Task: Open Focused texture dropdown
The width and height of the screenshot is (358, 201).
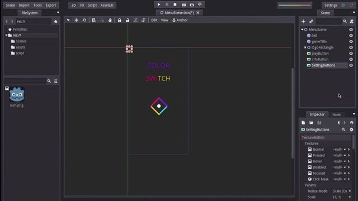Action: coord(345,173)
